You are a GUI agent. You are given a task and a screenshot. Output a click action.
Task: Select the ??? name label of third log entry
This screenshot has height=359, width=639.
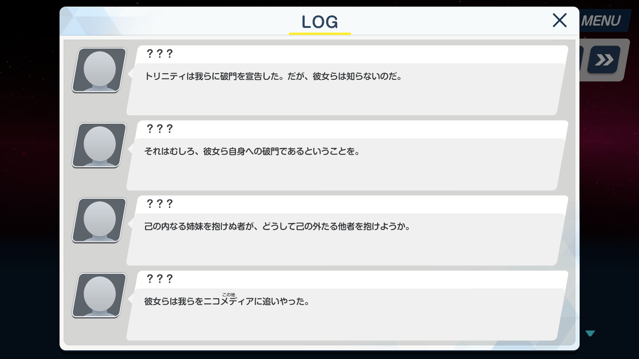(159, 204)
